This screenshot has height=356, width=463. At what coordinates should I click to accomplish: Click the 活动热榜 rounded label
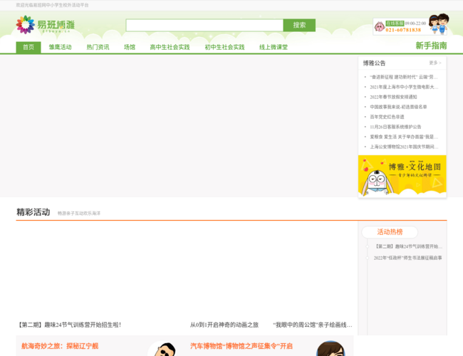[x=390, y=232]
